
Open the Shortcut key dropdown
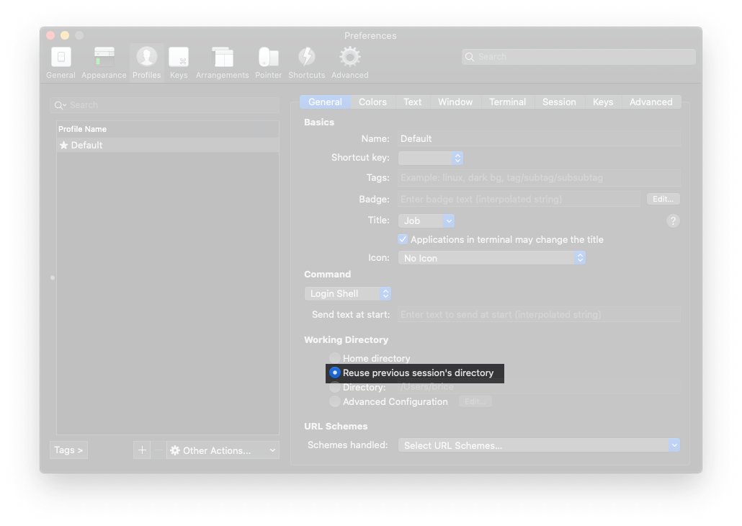click(431, 158)
